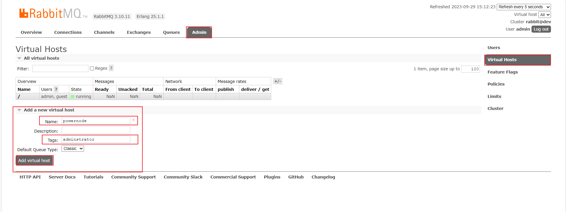Click the page size field showing 100

coord(470,69)
